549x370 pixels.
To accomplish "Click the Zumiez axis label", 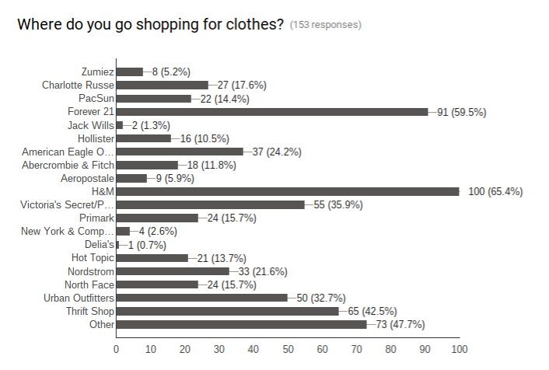I will point(98,72).
